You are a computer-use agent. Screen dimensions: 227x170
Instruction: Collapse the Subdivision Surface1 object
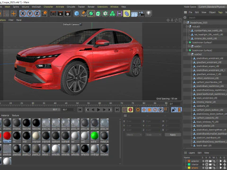pyautogui.click(x=187, y=42)
